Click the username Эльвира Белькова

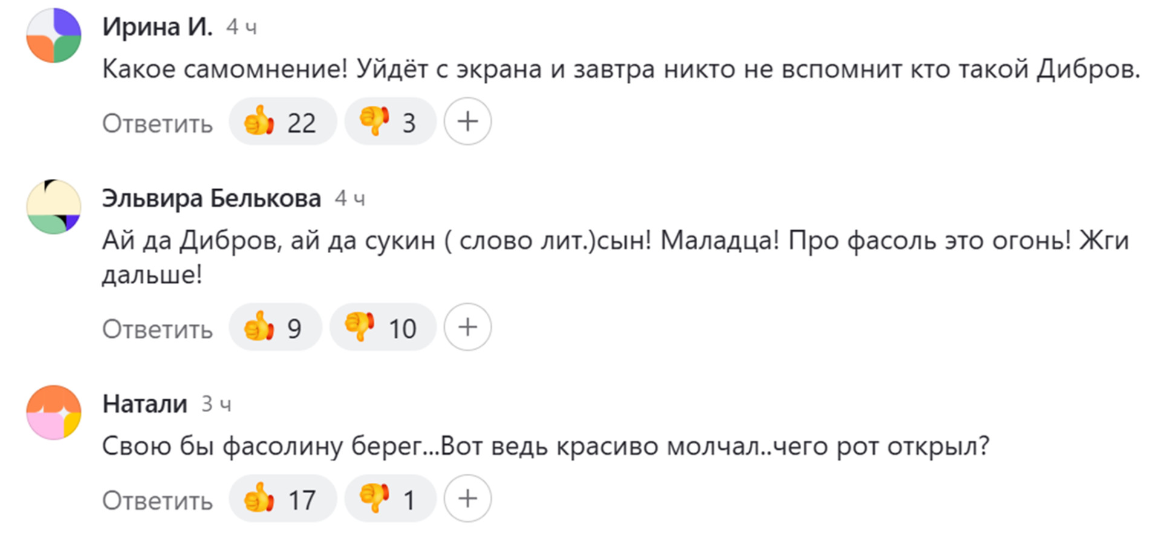point(211,198)
